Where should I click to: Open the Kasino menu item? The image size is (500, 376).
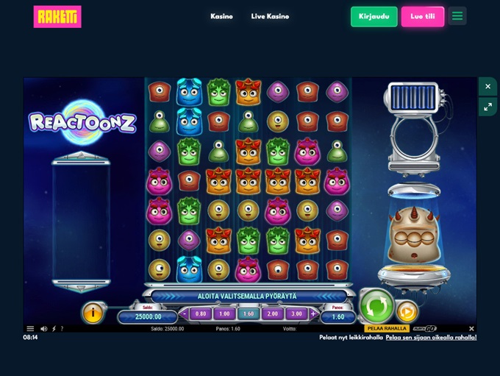click(x=221, y=16)
